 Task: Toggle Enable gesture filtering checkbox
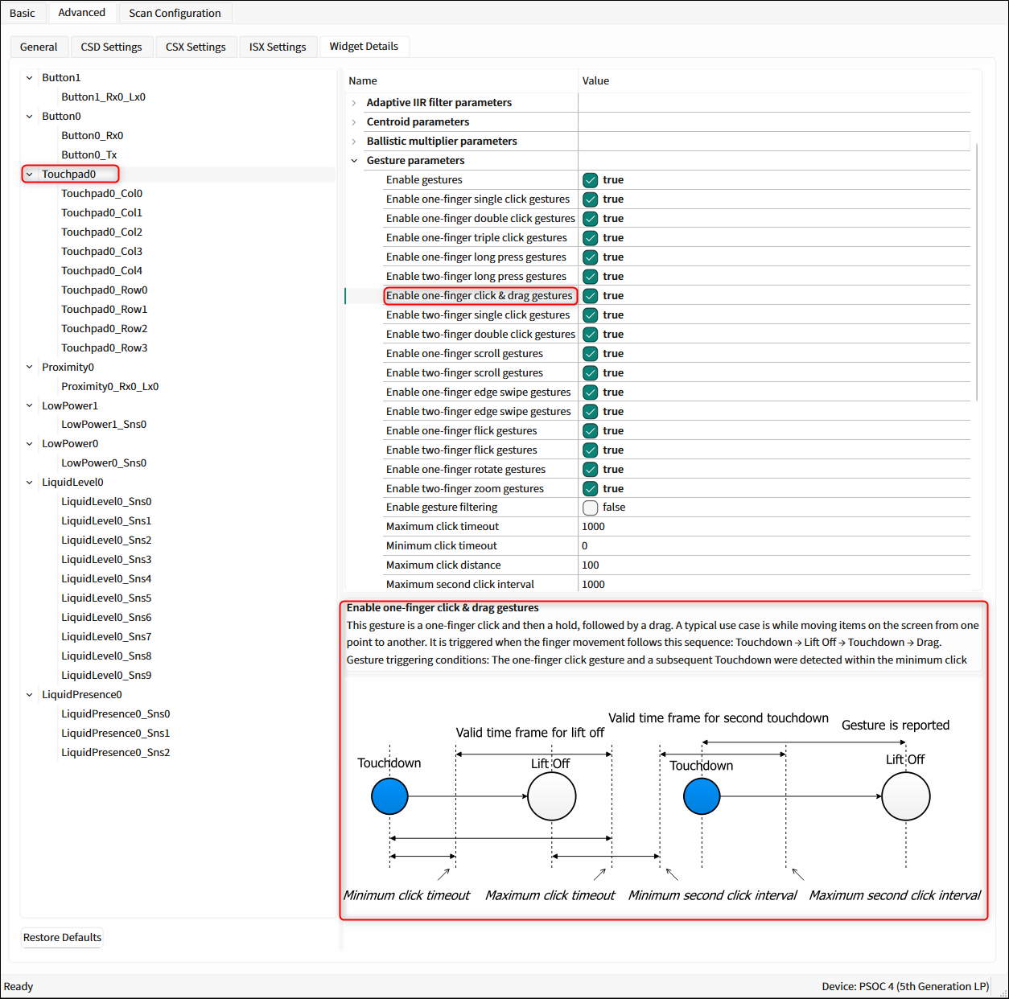pos(591,508)
